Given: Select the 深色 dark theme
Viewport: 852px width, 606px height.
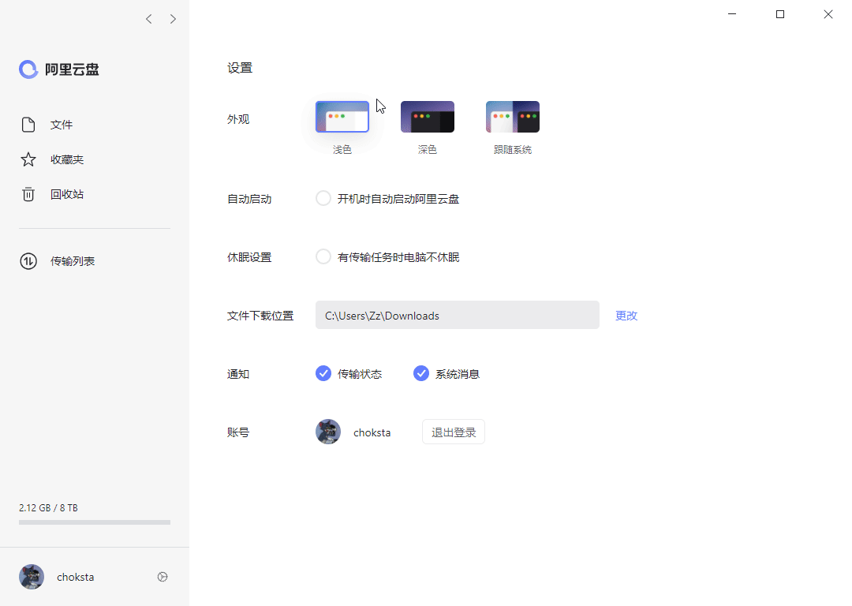Looking at the screenshot, I should pos(427,116).
